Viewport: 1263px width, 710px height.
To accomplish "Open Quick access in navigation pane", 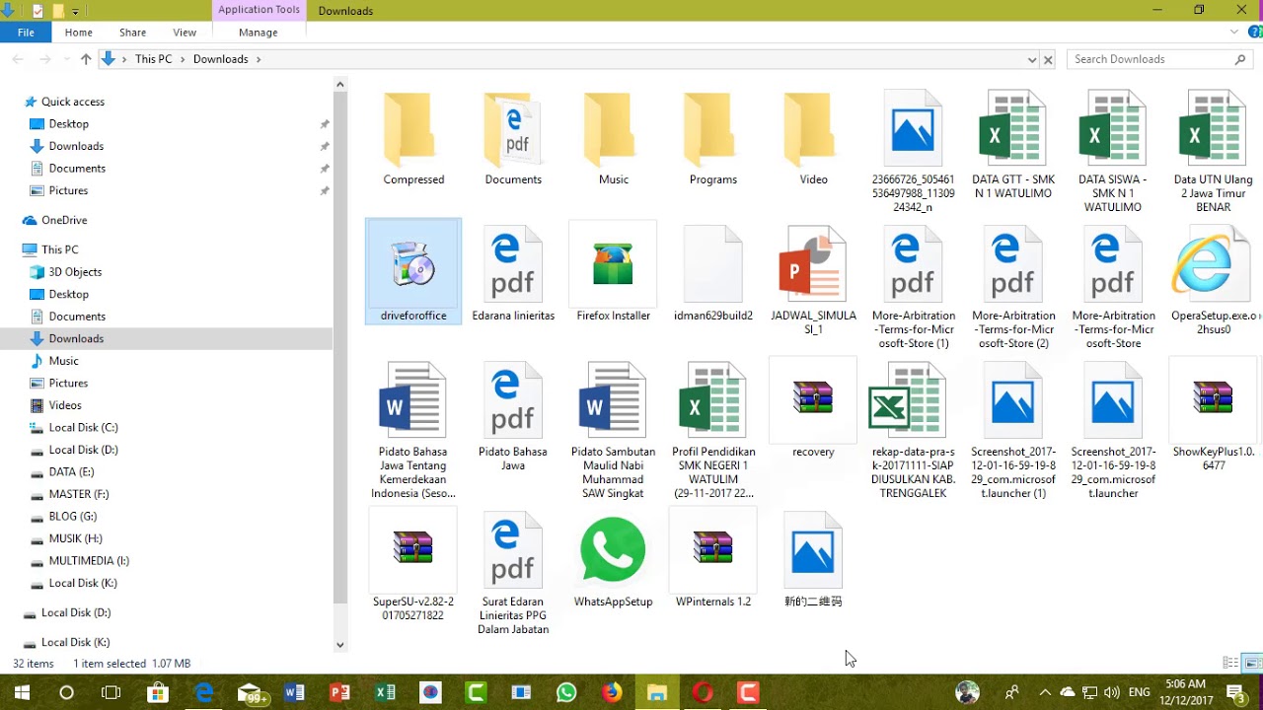I will click(x=72, y=102).
